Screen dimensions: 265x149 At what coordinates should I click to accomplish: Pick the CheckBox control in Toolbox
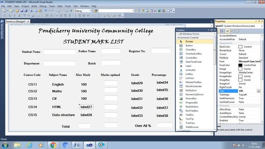(x=190, y=50)
